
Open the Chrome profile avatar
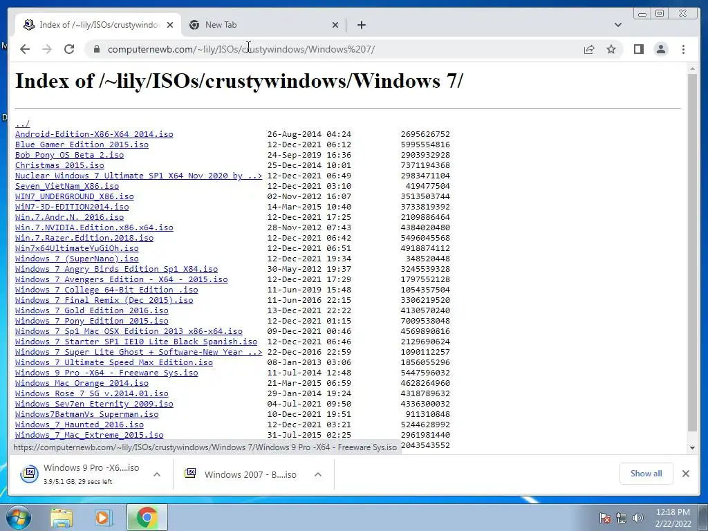tap(660, 49)
